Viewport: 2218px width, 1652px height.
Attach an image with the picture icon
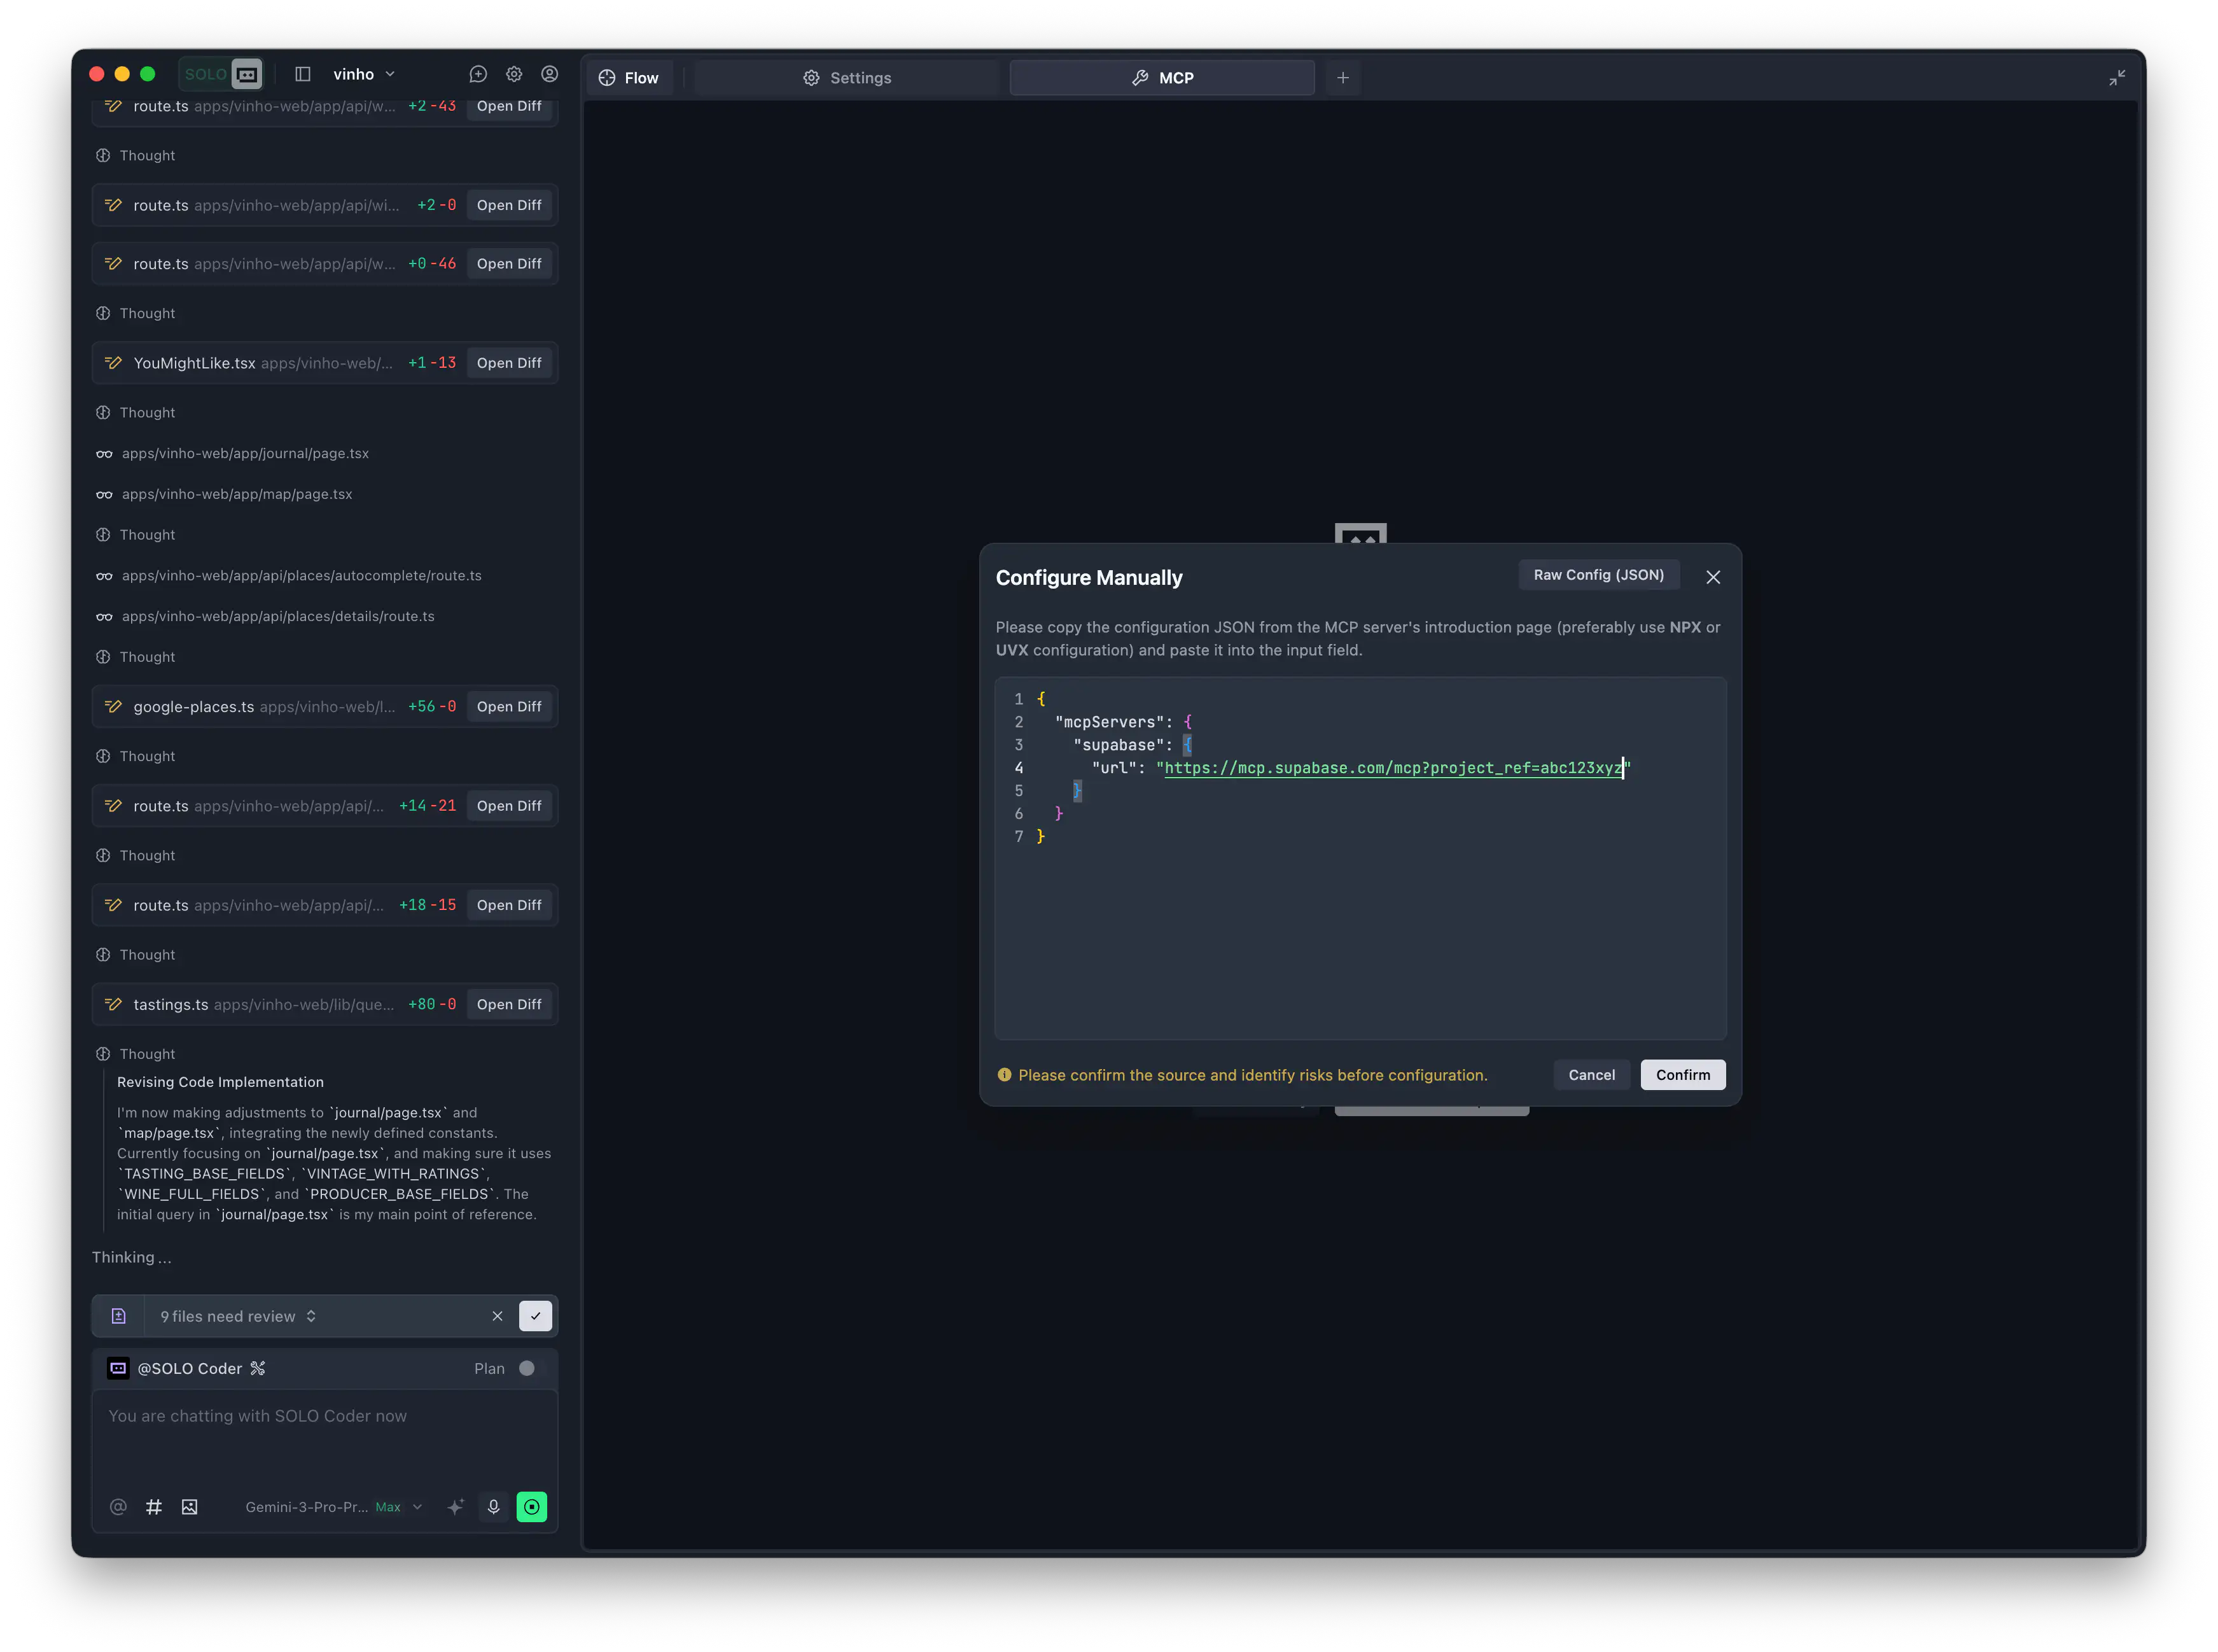click(x=189, y=1507)
